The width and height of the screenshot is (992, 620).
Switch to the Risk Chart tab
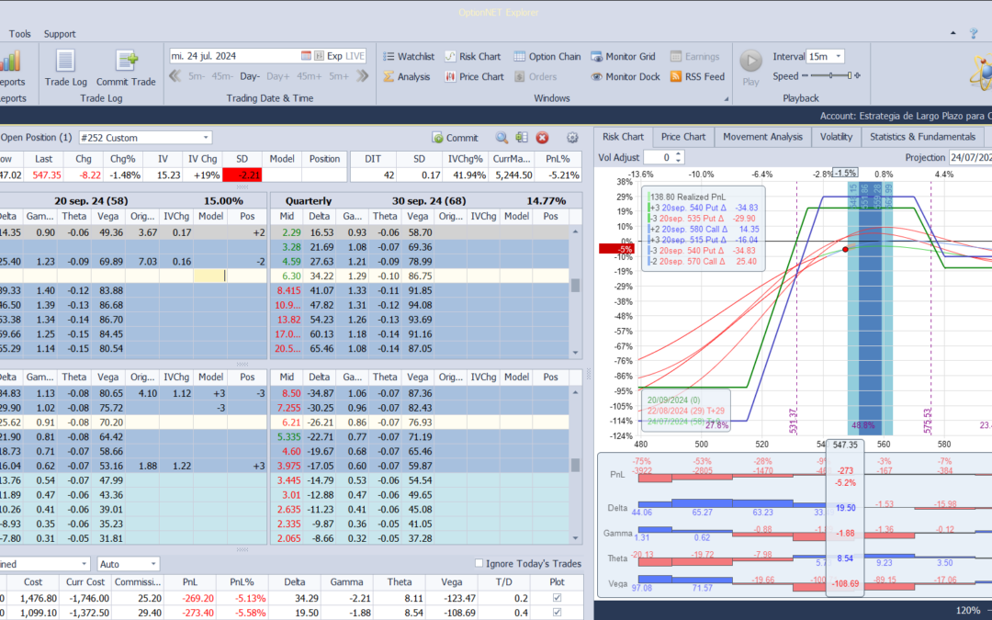click(623, 137)
